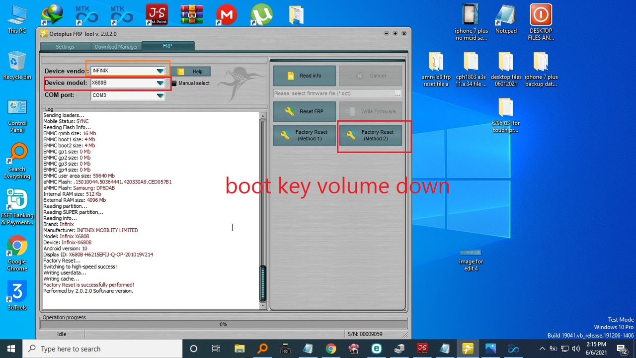Viewport: 636px width, 358px height.
Task: Open iphone 7 plus backup data folder
Action: point(541,69)
